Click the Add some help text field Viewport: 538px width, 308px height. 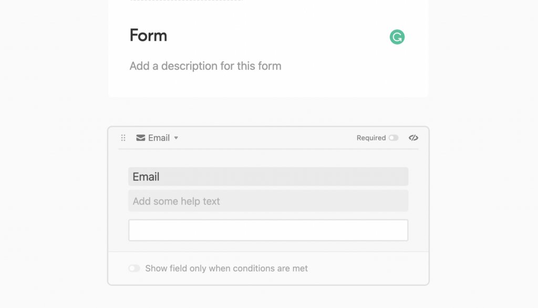click(268, 201)
